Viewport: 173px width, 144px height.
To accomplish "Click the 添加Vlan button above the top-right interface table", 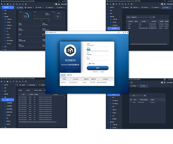I will [129, 17].
